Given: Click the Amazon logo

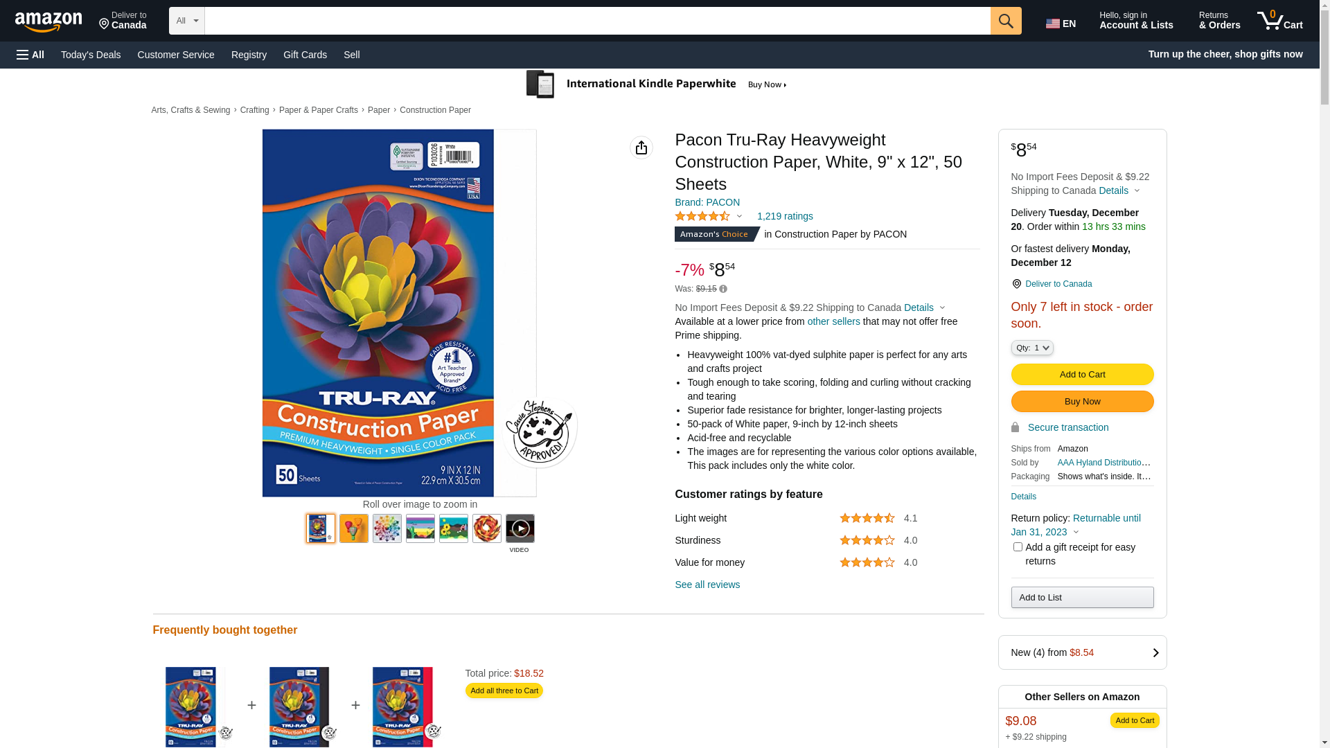Looking at the screenshot, I should (x=48, y=21).
